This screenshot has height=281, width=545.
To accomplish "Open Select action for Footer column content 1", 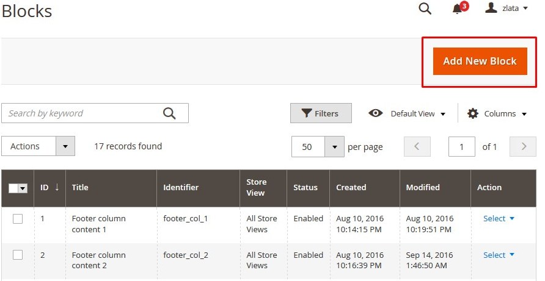I will 499,219.
